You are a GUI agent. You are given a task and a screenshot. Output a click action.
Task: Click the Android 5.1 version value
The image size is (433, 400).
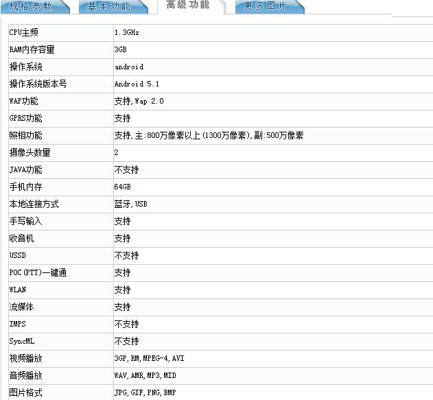click(137, 84)
